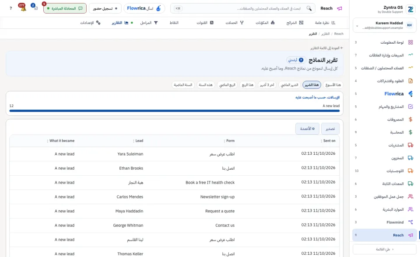
Task: Click the blue help icon beside أرشدني
Action: 301,60
